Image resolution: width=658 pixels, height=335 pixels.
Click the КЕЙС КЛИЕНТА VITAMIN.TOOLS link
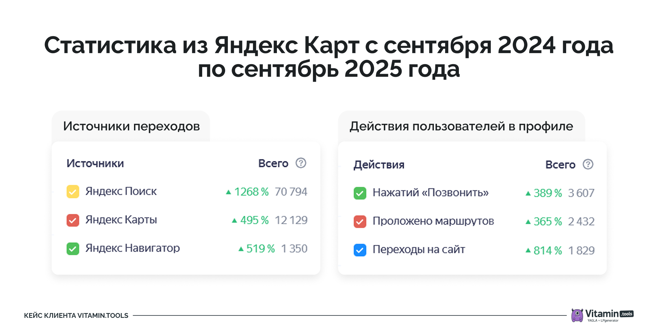[76, 315]
